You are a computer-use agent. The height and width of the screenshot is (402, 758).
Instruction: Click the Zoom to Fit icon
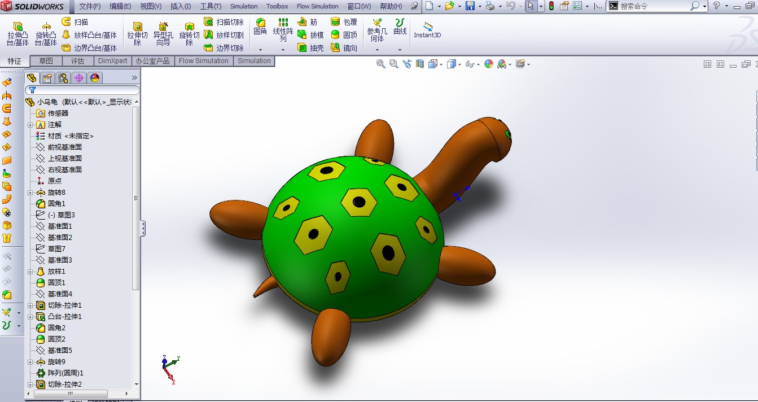(381, 64)
